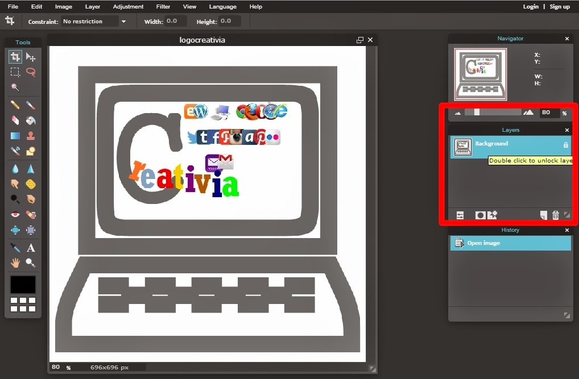Open the Language menu

[x=222, y=7]
